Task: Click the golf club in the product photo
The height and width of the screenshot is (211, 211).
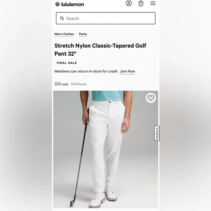Action: pyautogui.click(x=80, y=157)
